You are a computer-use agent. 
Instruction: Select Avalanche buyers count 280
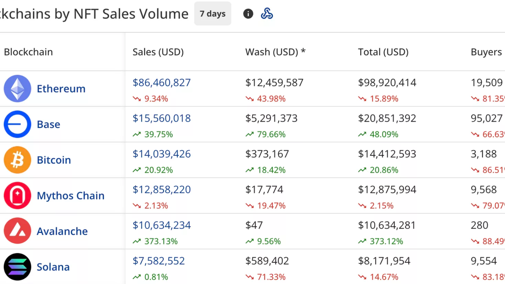click(480, 225)
